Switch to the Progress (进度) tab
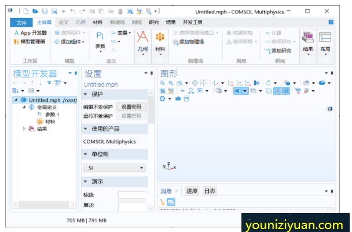The image size is (352, 232). click(192, 191)
